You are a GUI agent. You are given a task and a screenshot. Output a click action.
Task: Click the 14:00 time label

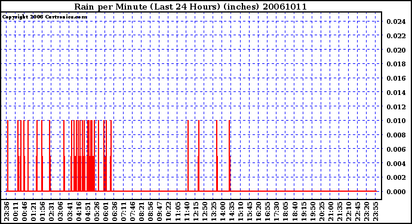click(222, 211)
